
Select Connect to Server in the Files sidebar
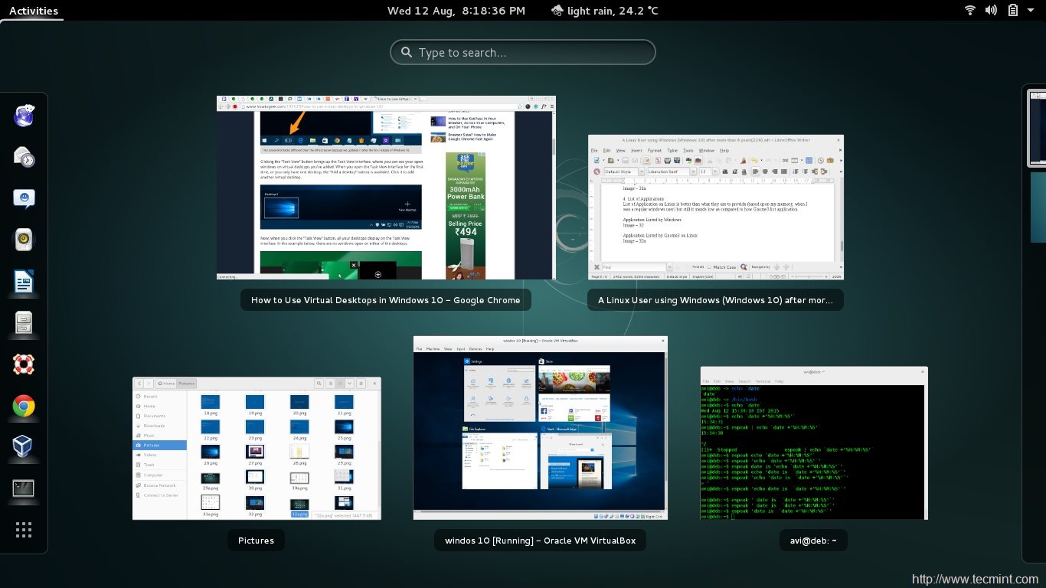[161, 495]
